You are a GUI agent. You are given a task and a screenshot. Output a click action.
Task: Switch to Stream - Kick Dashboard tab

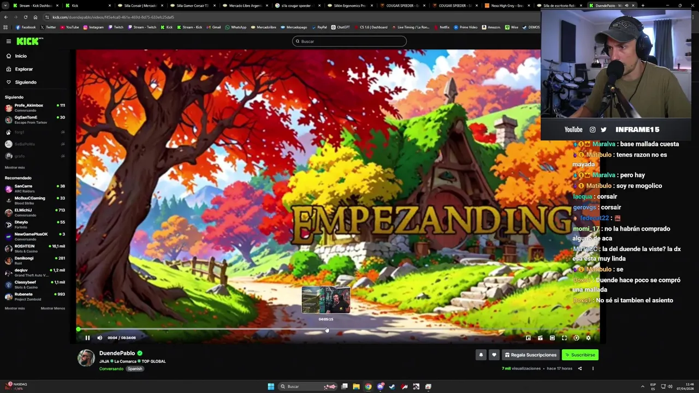point(35,5)
